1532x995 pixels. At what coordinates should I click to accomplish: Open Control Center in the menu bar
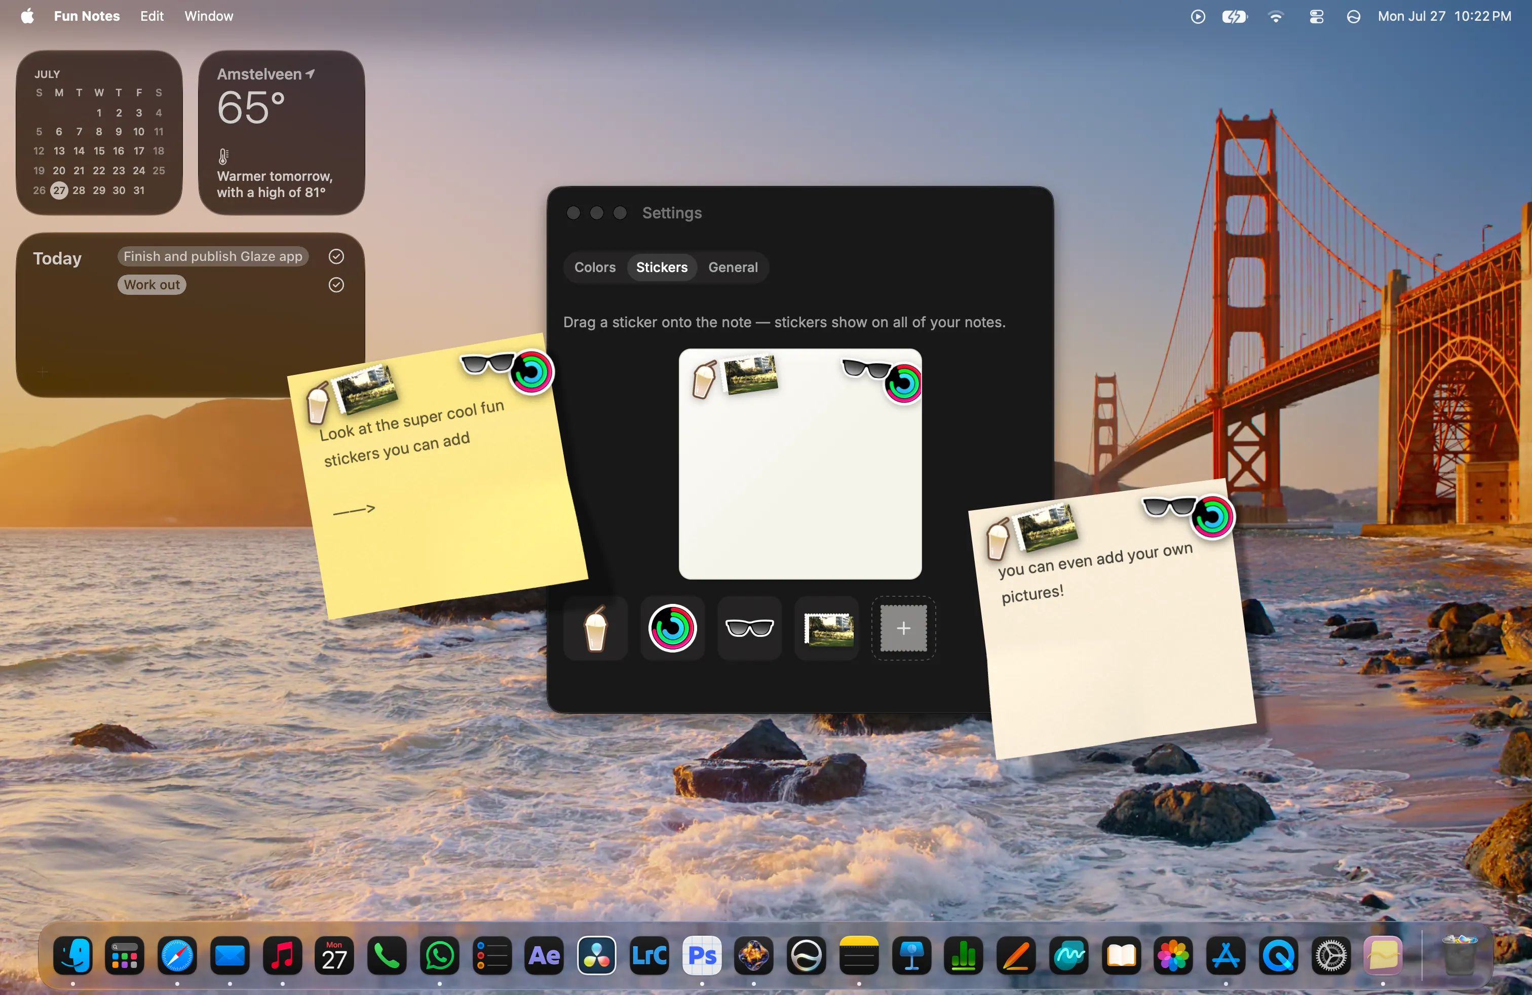coord(1316,17)
